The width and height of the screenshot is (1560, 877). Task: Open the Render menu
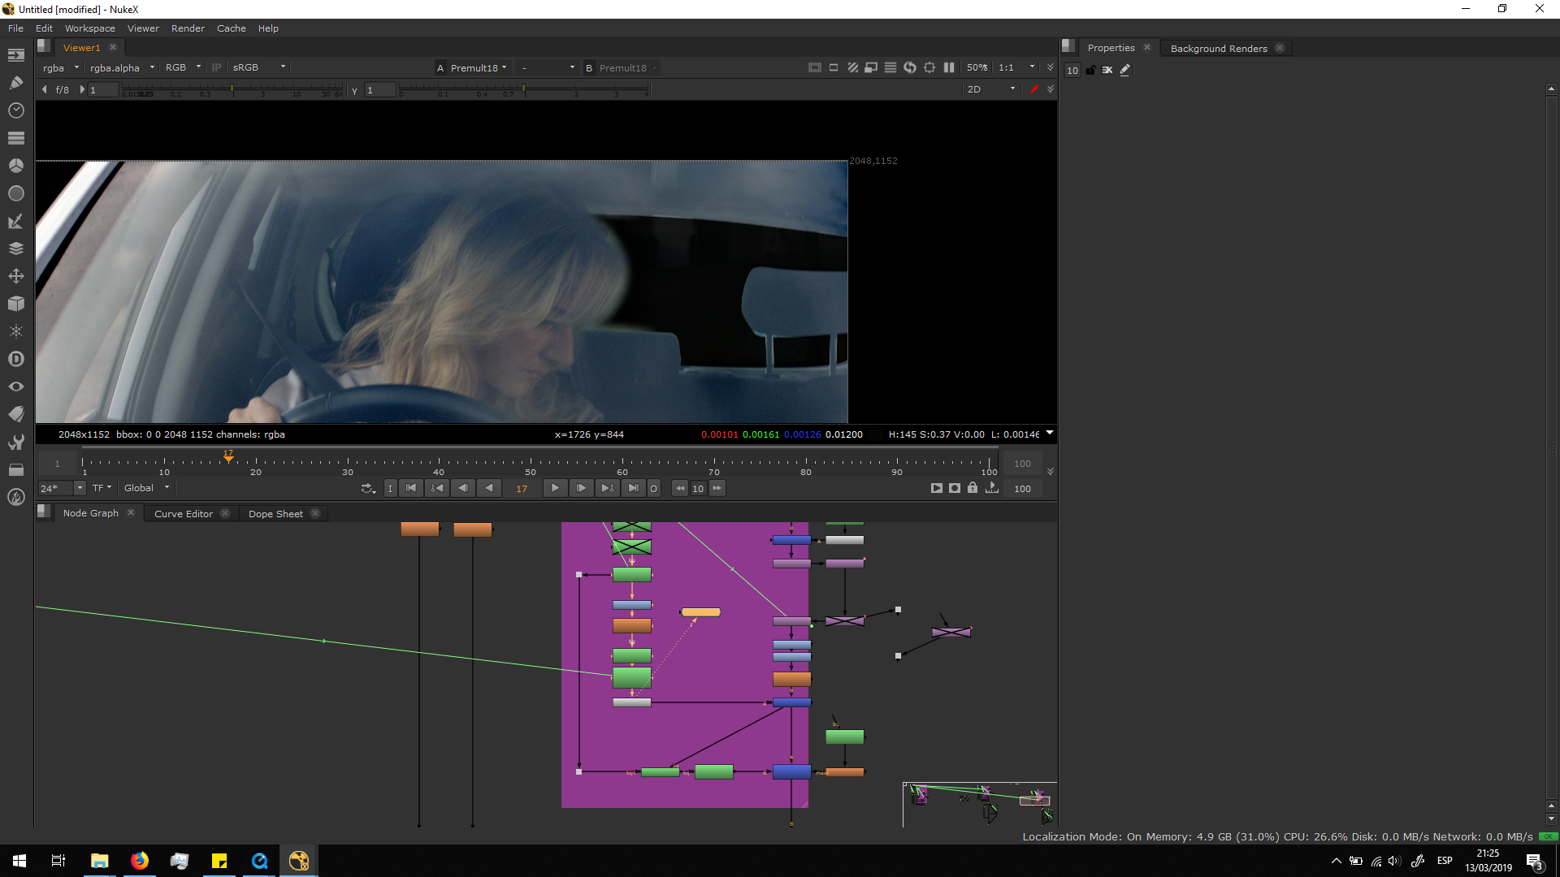(x=188, y=28)
